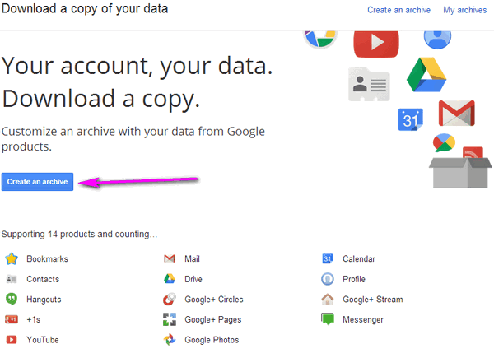Viewport: 494px width, 358px height.
Task: Click the Contacts label
Action: coord(43,279)
